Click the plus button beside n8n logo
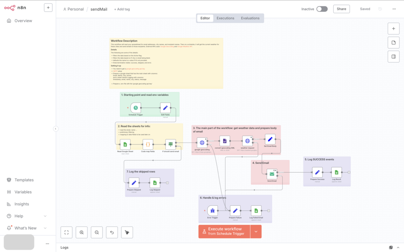 (x=48, y=8)
